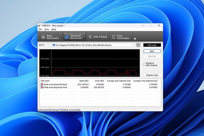Screen dimensions: 204x136
Task: Click the Basic Benchmark stopwatch icon
Action: pyautogui.click(x=43, y=37)
